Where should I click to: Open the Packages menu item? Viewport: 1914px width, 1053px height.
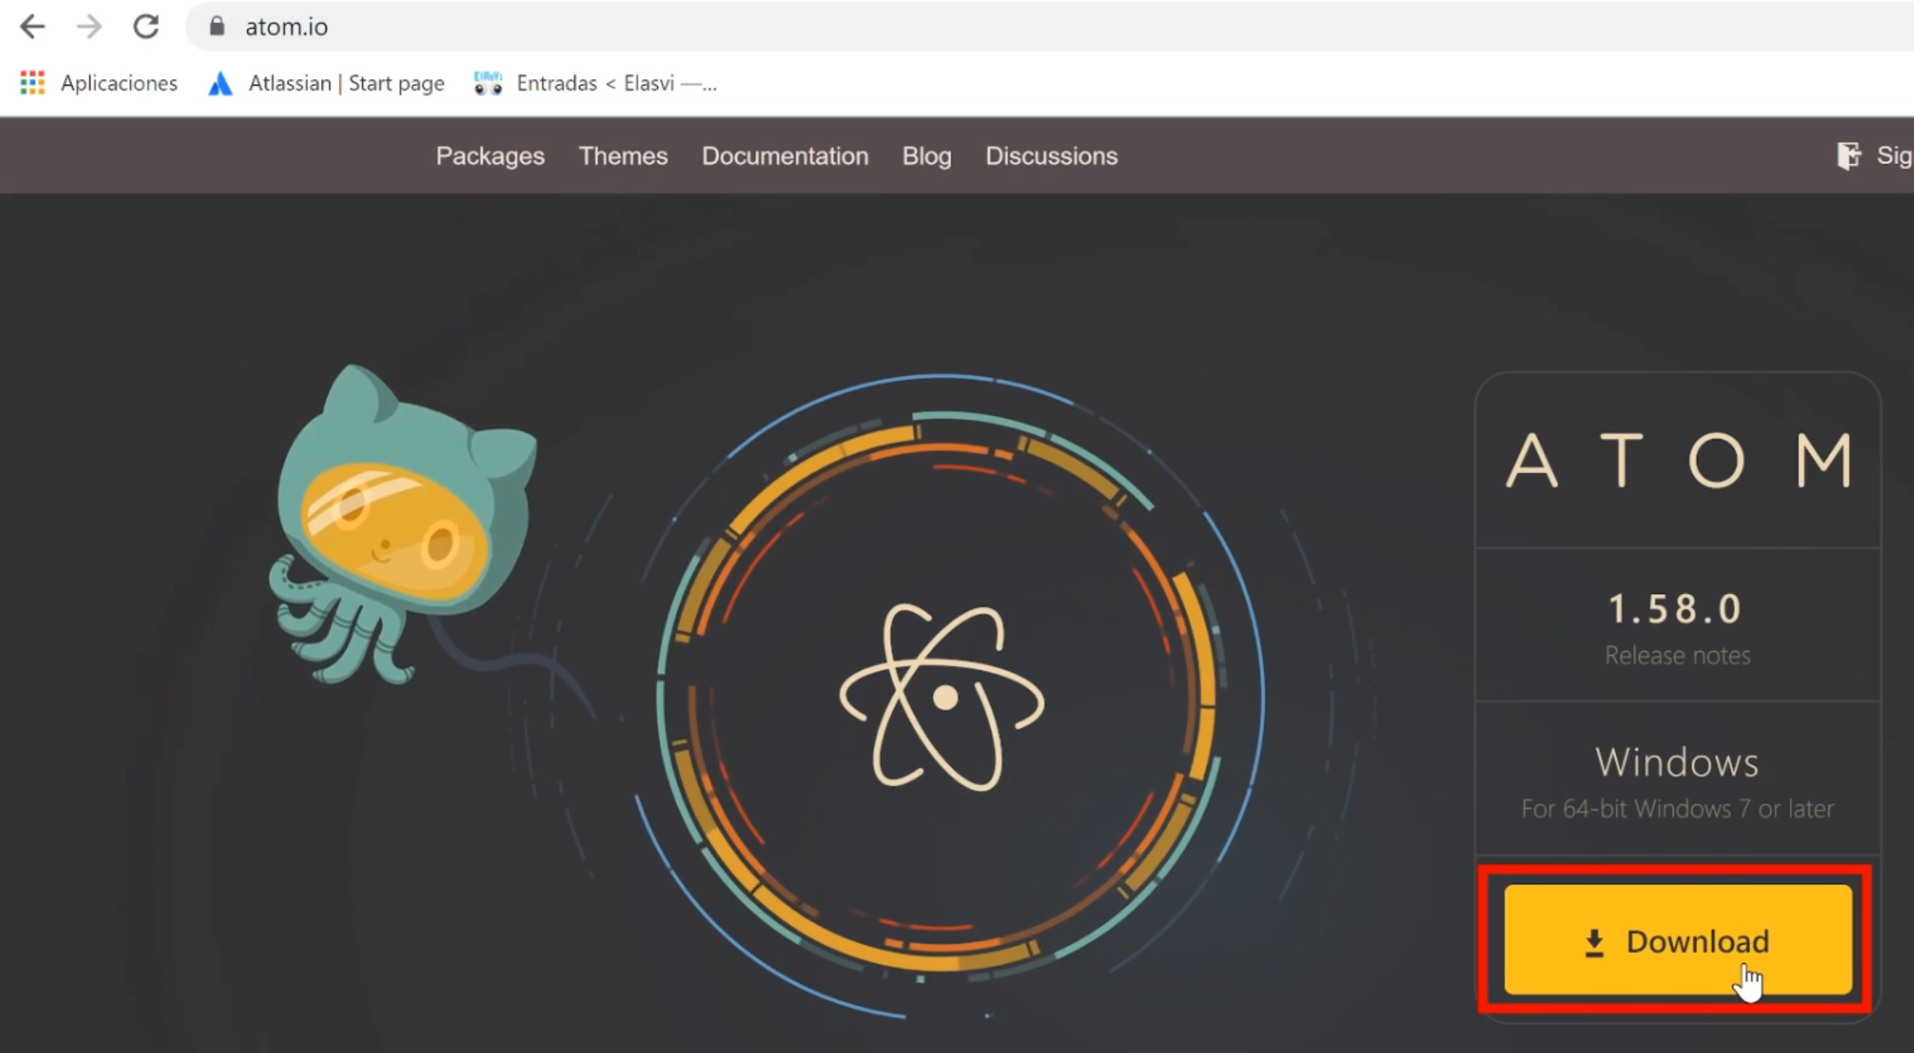(x=490, y=154)
